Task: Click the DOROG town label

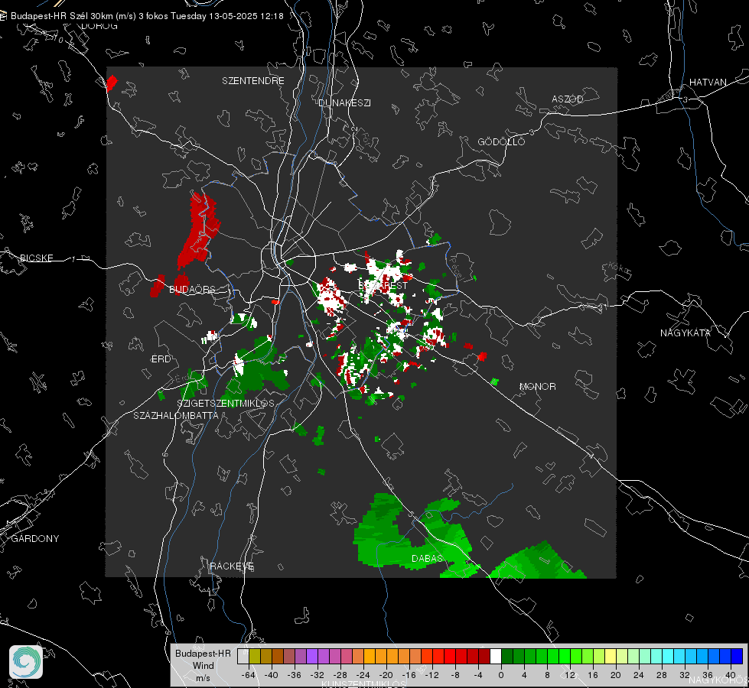Action: [99, 26]
